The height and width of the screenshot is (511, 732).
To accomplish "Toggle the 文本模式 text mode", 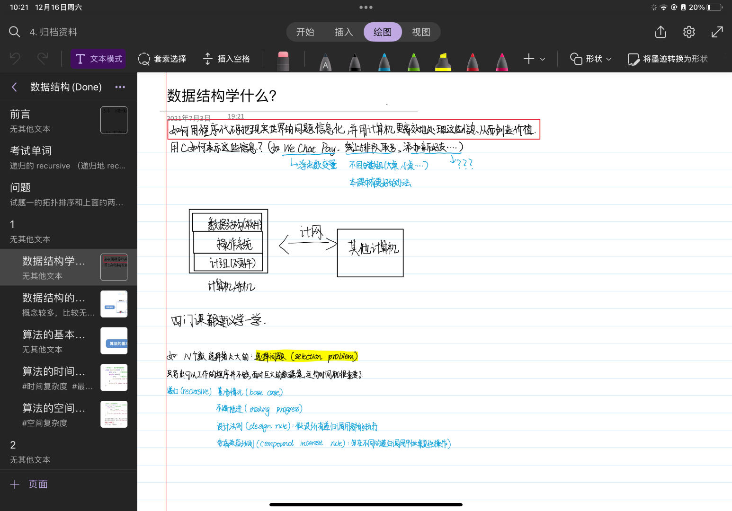I will 98,59.
